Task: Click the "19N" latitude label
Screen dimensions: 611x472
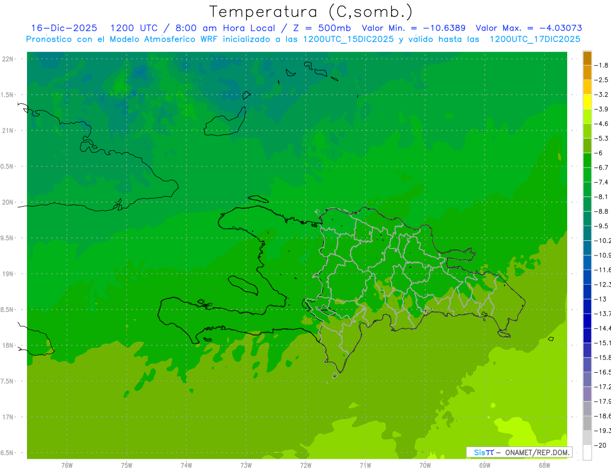Action: tap(8, 273)
